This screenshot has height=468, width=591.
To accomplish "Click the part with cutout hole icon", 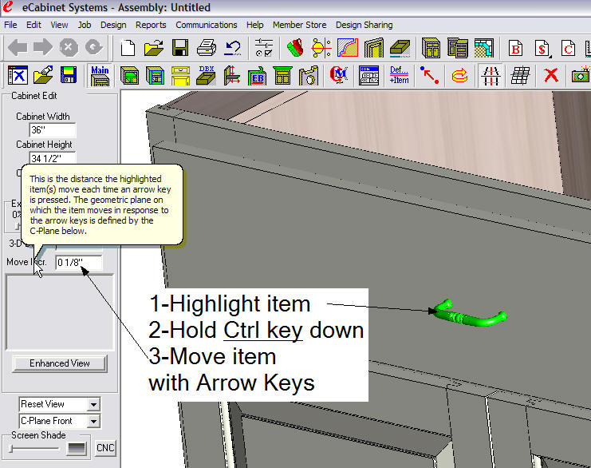I will pyautogui.click(x=309, y=76).
